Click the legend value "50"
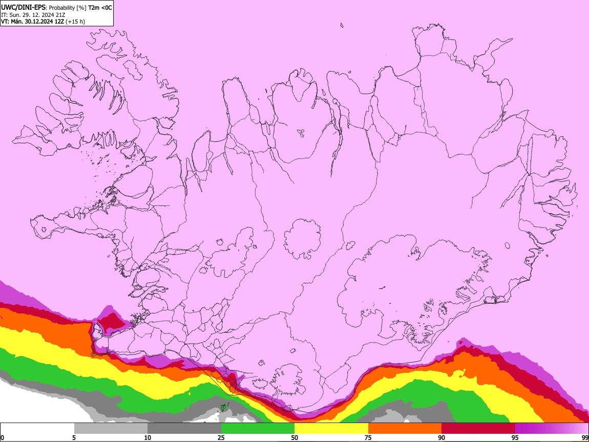The image size is (589, 442). [x=294, y=438]
